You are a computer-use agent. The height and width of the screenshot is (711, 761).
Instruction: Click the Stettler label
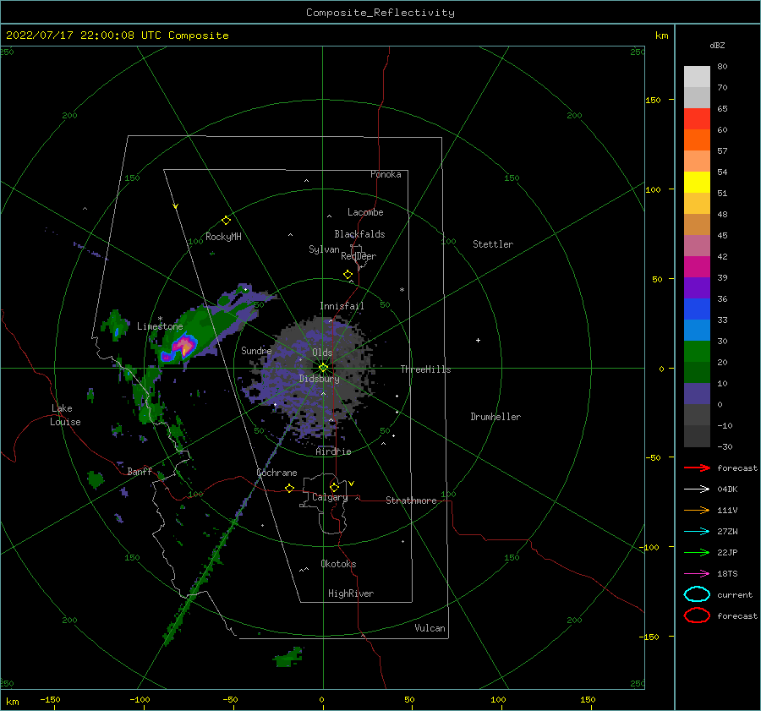click(x=493, y=244)
